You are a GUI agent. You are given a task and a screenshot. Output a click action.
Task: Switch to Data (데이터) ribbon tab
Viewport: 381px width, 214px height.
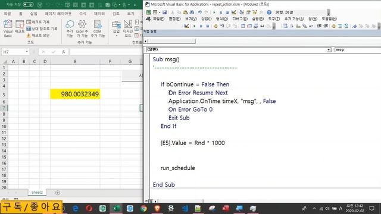click(x=99, y=14)
